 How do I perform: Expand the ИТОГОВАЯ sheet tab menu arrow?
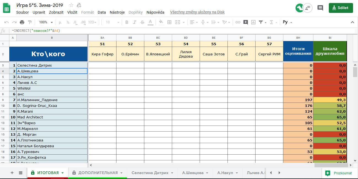pos(63,173)
